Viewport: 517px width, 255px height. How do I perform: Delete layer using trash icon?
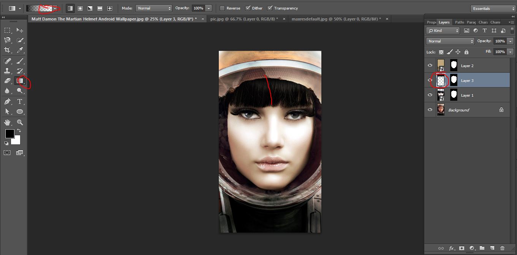[x=502, y=248]
